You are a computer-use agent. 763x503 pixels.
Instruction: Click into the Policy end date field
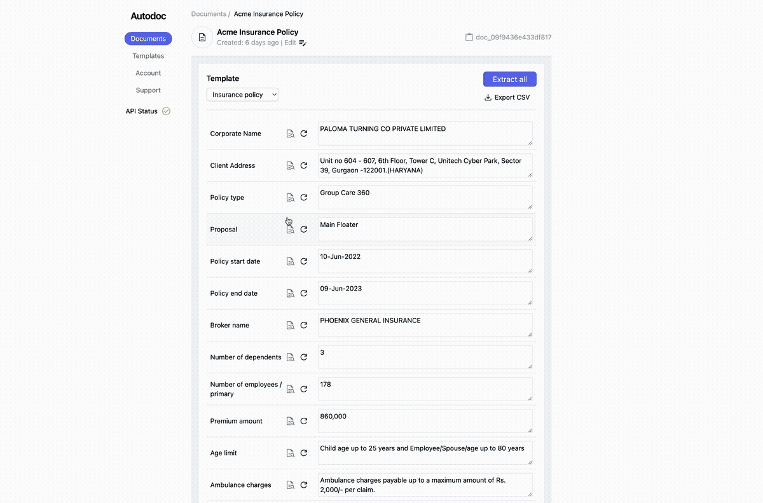pyautogui.click(x=425, y=293)
